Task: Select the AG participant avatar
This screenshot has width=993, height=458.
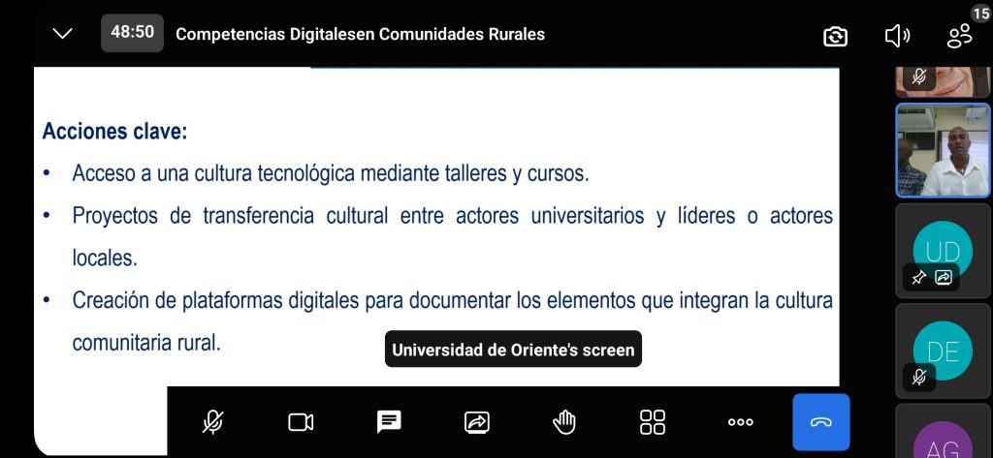Action: pos(943,439)
